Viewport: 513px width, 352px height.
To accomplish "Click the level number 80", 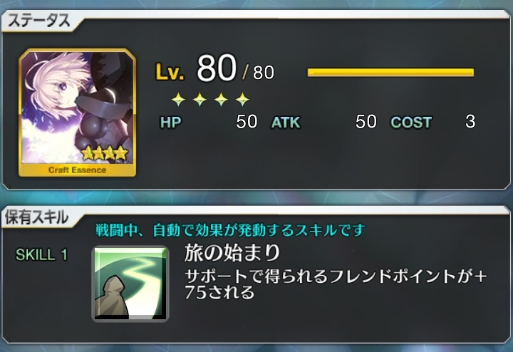I will tap(217, 68).
